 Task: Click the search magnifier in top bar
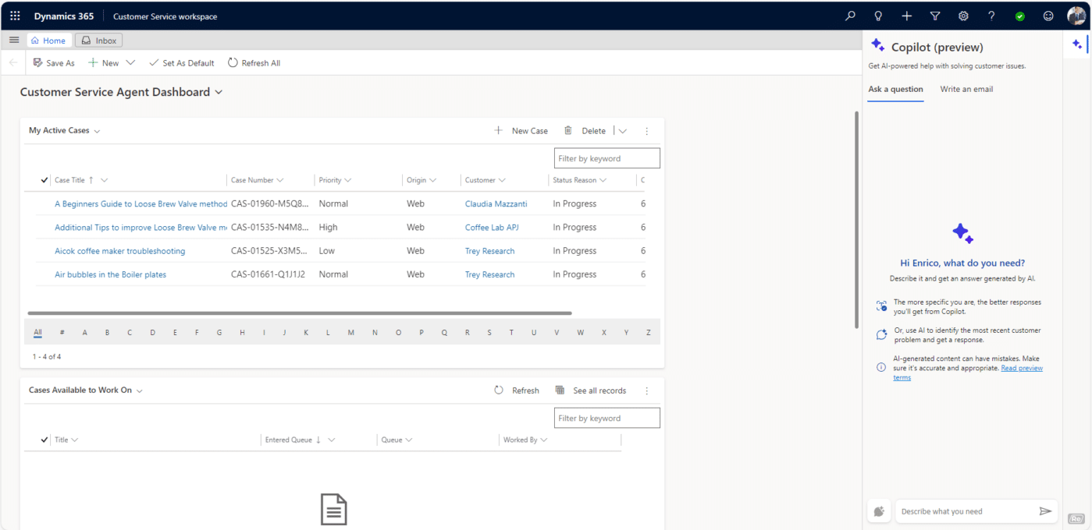[x=850, y=16]
